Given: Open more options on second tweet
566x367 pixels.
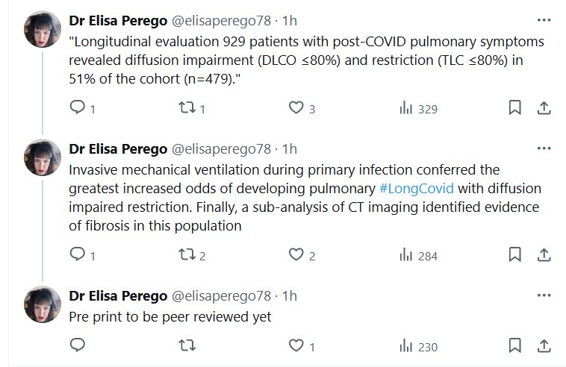Looking at the screenshot, I should click(544, 148).
